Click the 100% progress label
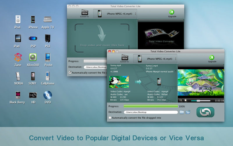Image resolution: width=233 pixels, height=146 pixels. pyautogui.click(x=182, y=106)
